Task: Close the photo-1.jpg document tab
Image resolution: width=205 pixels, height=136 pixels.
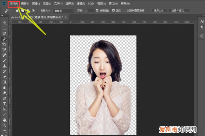Action: (x=66, y=17)
